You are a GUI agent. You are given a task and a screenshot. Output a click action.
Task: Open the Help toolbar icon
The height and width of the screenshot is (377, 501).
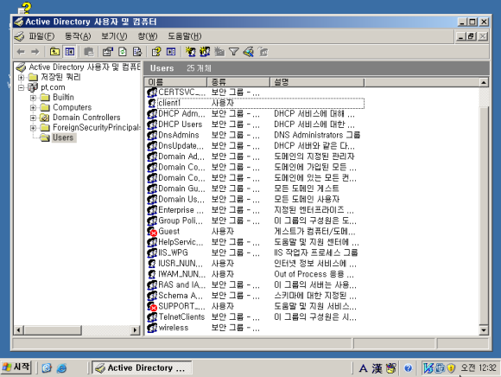click(156, 52)
